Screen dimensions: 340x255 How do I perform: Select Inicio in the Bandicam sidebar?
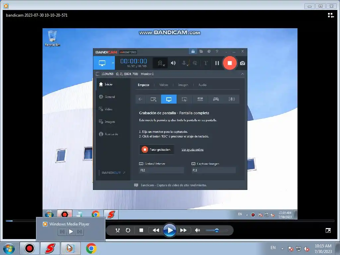(x=113, y=84)
